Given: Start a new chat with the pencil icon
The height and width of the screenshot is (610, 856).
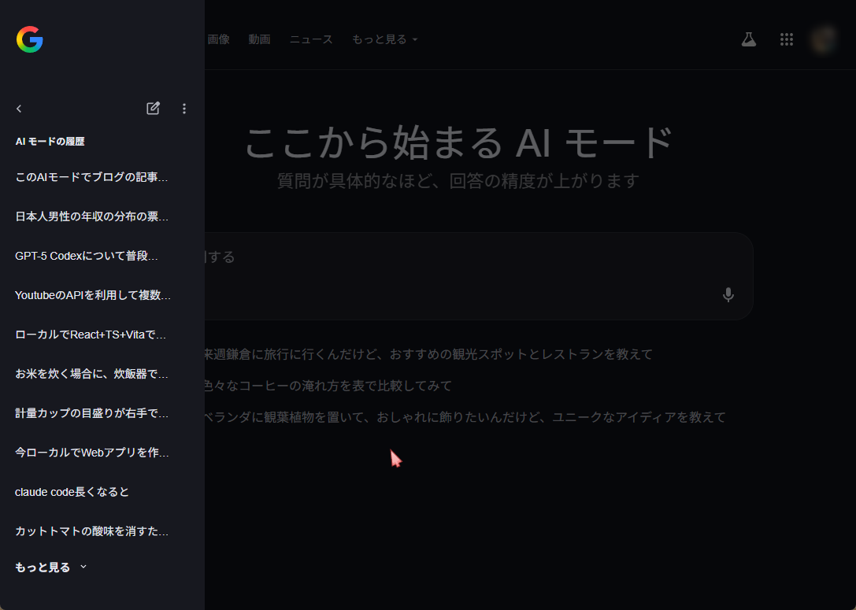Looking at the screenshot, I should (x=153, y=109).
